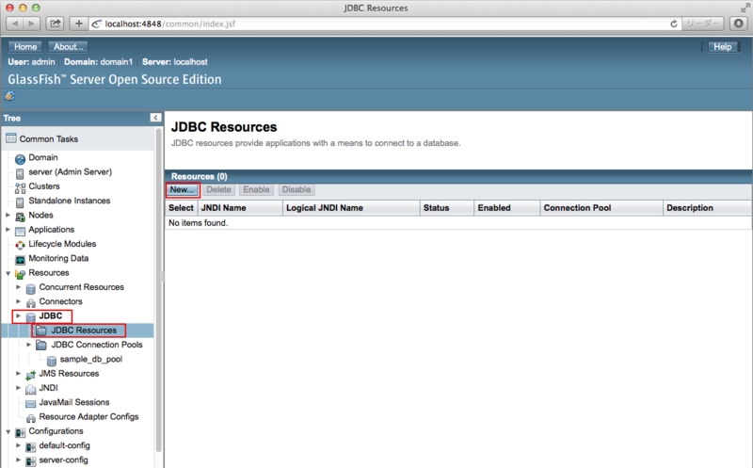Screen dimensions: 753x468
Task: Click the Concurrent Resources icon
Action: (31, 289)
